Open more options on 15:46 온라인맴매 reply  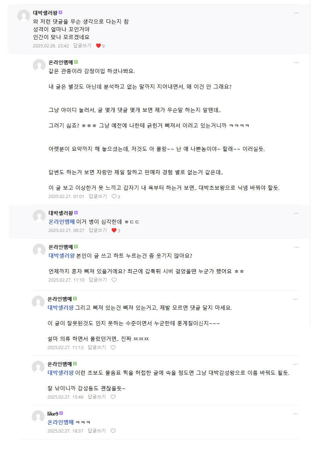pyautogui.click(x=295, y=364)
